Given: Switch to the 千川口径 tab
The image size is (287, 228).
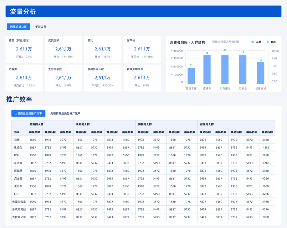Looking at the screenshot, I should coord(40,27).
